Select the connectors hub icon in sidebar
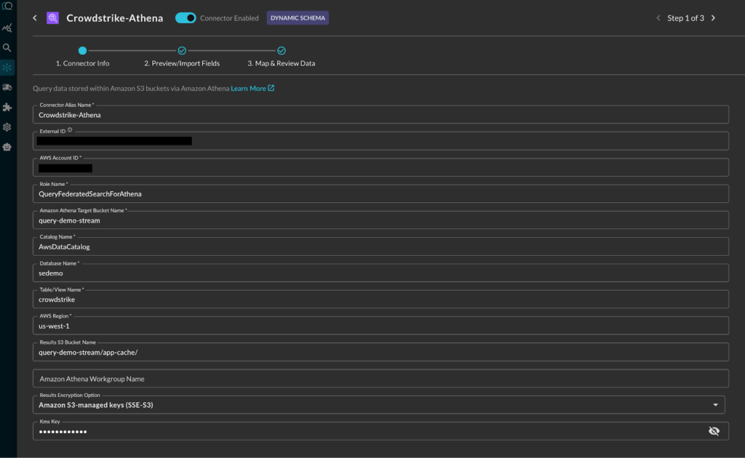745x458 pixels. click(x=7, y=68)
